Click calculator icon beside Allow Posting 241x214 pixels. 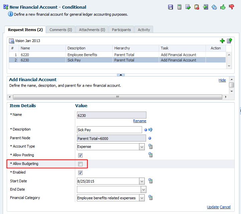(150, 155)
